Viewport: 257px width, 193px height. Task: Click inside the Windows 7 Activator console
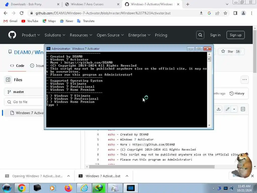(126, 89)
